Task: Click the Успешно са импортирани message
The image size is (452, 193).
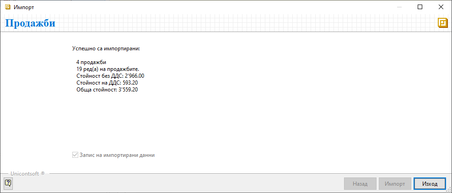Action: [106, 48]
